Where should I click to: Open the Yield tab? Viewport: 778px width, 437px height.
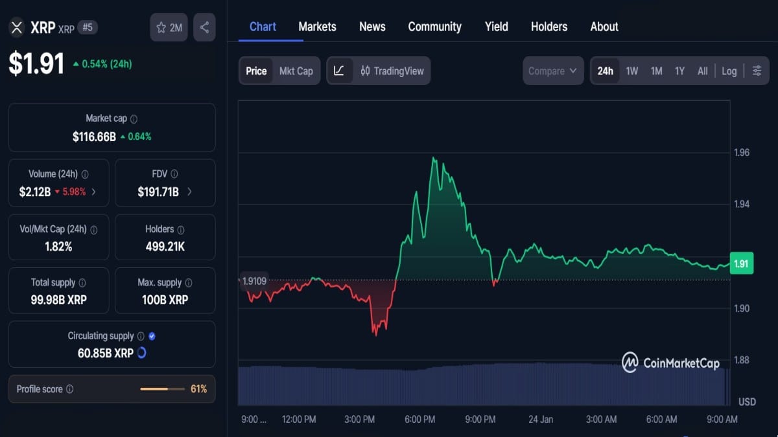[497, 27]
